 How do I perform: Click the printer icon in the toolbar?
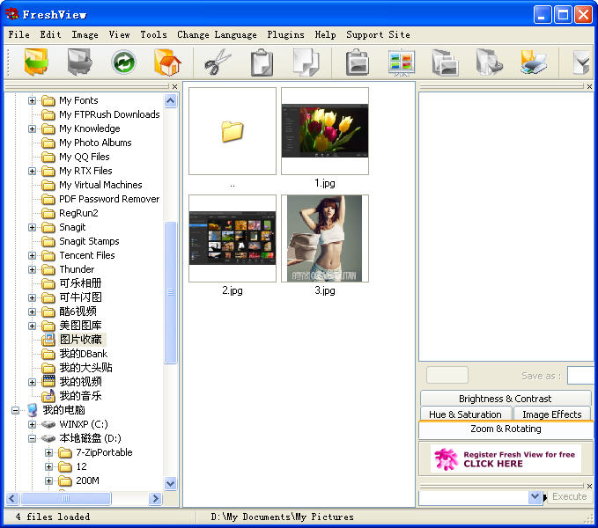(x=534, y=62)
